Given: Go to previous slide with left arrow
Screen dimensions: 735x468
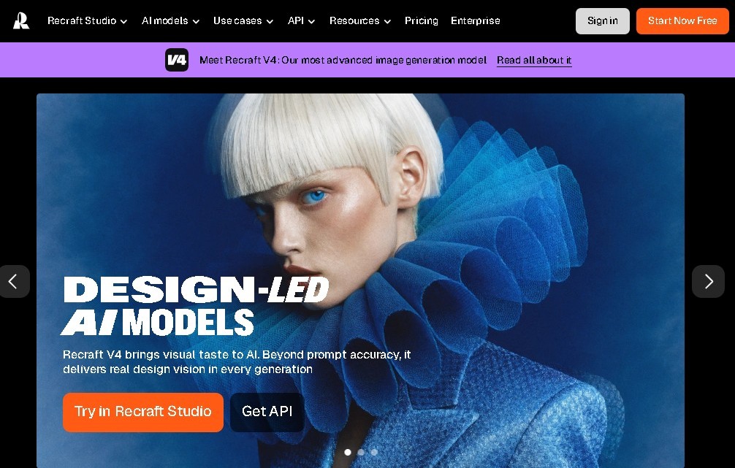Looking at the screenshot, I should point(14,282).
